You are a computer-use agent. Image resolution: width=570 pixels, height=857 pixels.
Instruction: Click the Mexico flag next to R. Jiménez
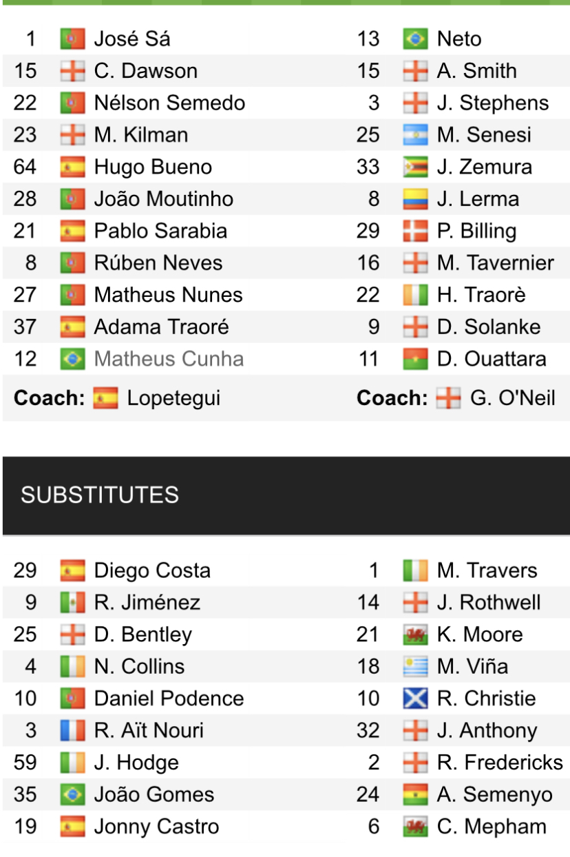pyautogui.click(x=72, y=603)
